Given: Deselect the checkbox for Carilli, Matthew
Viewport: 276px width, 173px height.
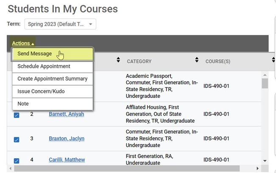Looking at the screenshot, I should click(17, 161).
